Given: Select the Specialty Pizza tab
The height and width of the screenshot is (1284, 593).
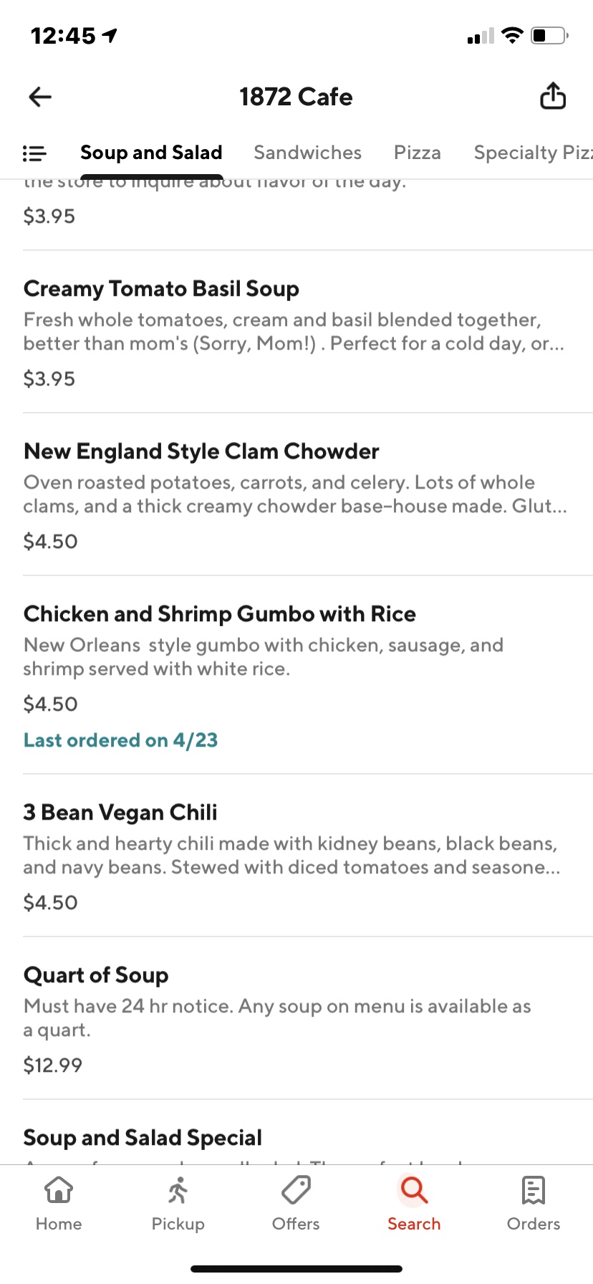Looking at the screenshot, I should pos(533,153).
